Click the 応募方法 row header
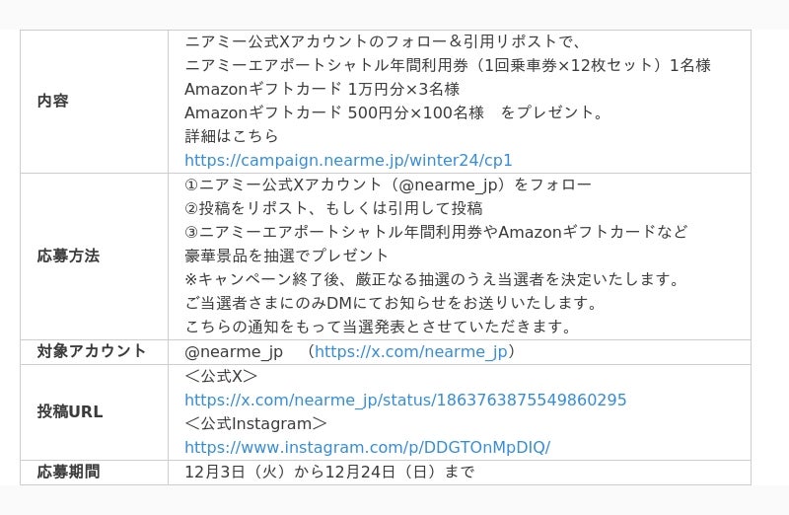Image resolution: width=789 pixels, height=515 pixels. (x=94, y=257)
